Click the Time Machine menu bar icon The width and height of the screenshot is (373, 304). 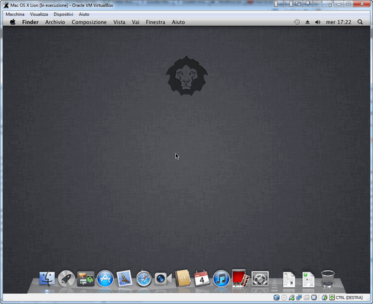point(296,22)
